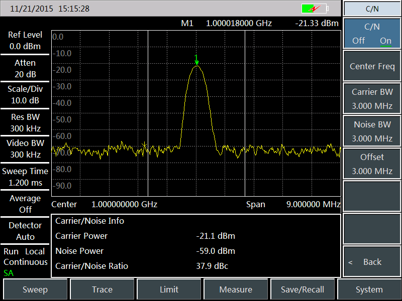Toggle the Average Off setting

click(x=25, y=204)
